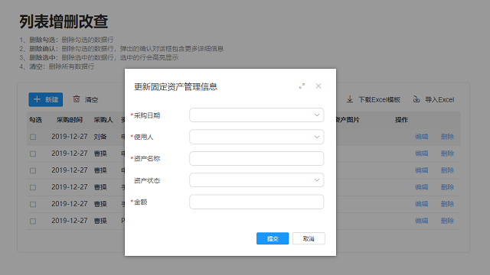Check the checkbox for 刘备 row

click(33, 137)
